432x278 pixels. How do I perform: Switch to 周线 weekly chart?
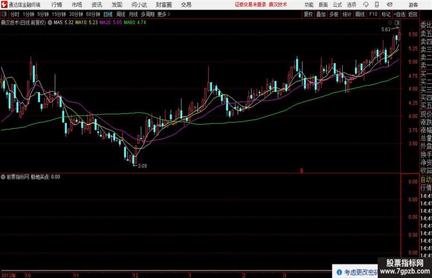121,14
